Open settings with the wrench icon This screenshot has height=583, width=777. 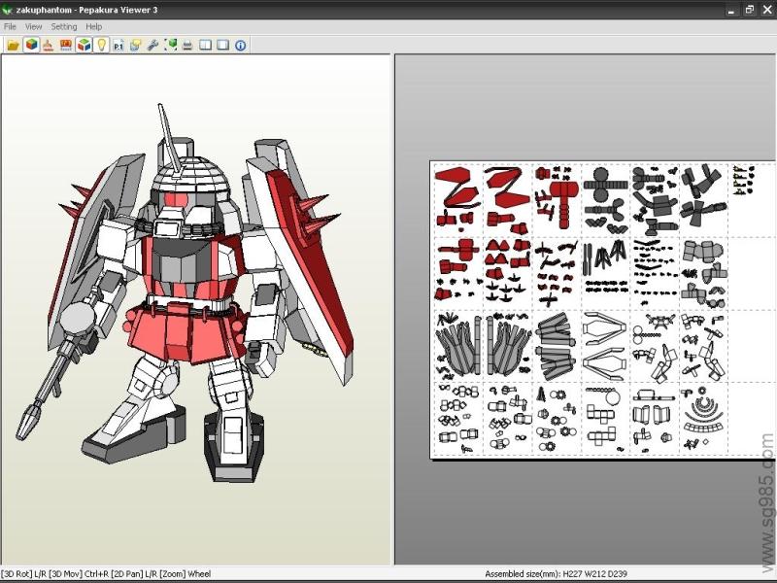tap(152, 45)
